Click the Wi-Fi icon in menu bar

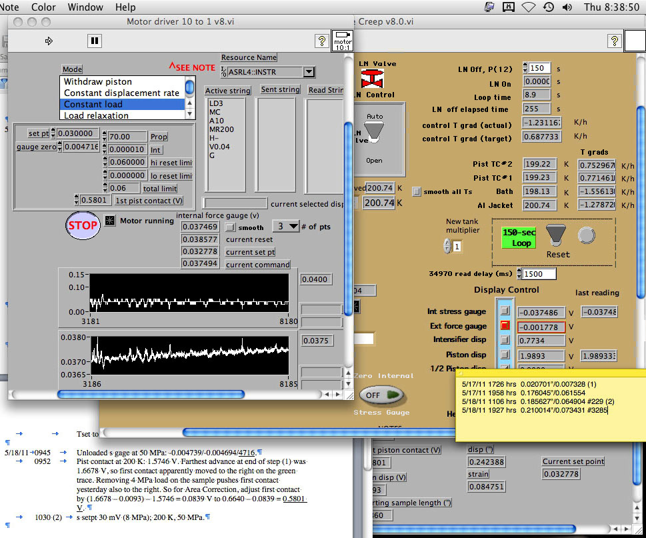click(528, 7)
